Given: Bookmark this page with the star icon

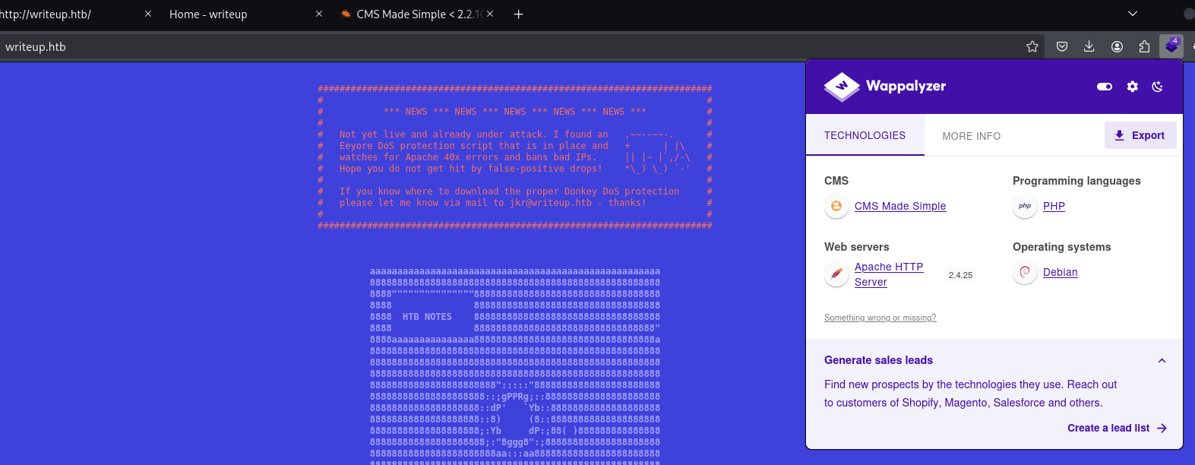Looking at the screenshot, I should (x=1032, y=46).
